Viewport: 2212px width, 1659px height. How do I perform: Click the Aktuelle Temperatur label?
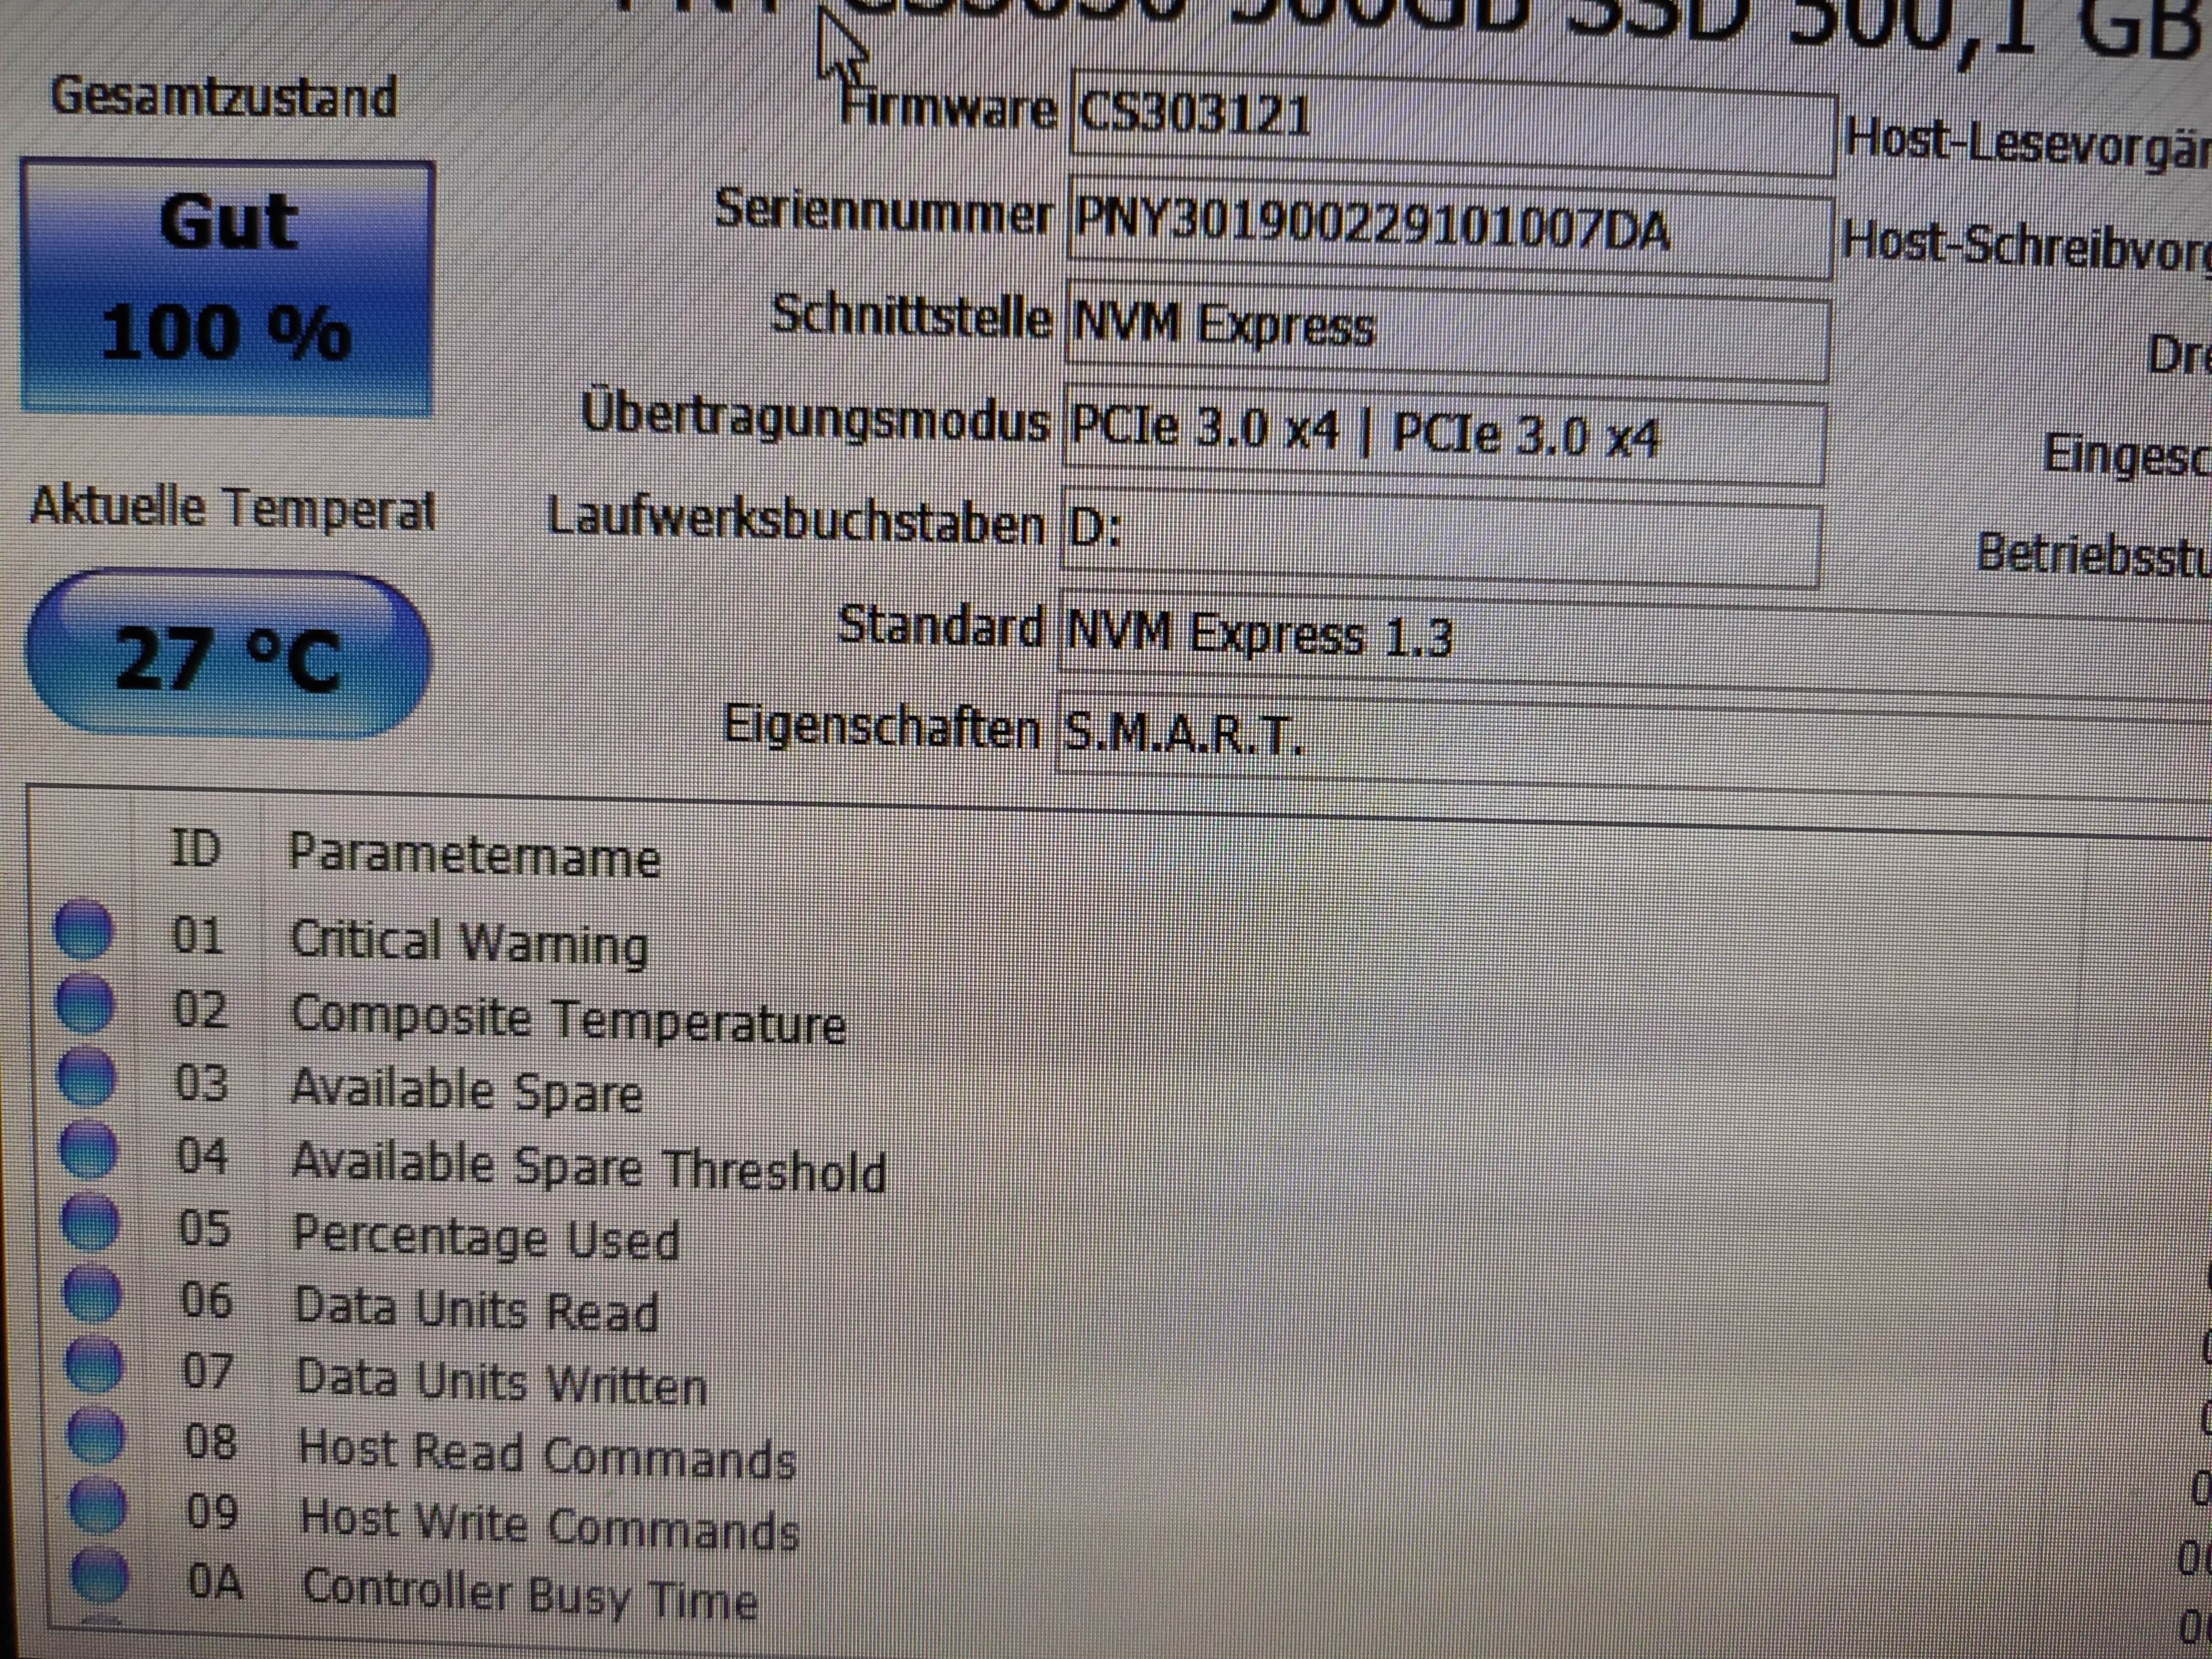coord(232,509)
